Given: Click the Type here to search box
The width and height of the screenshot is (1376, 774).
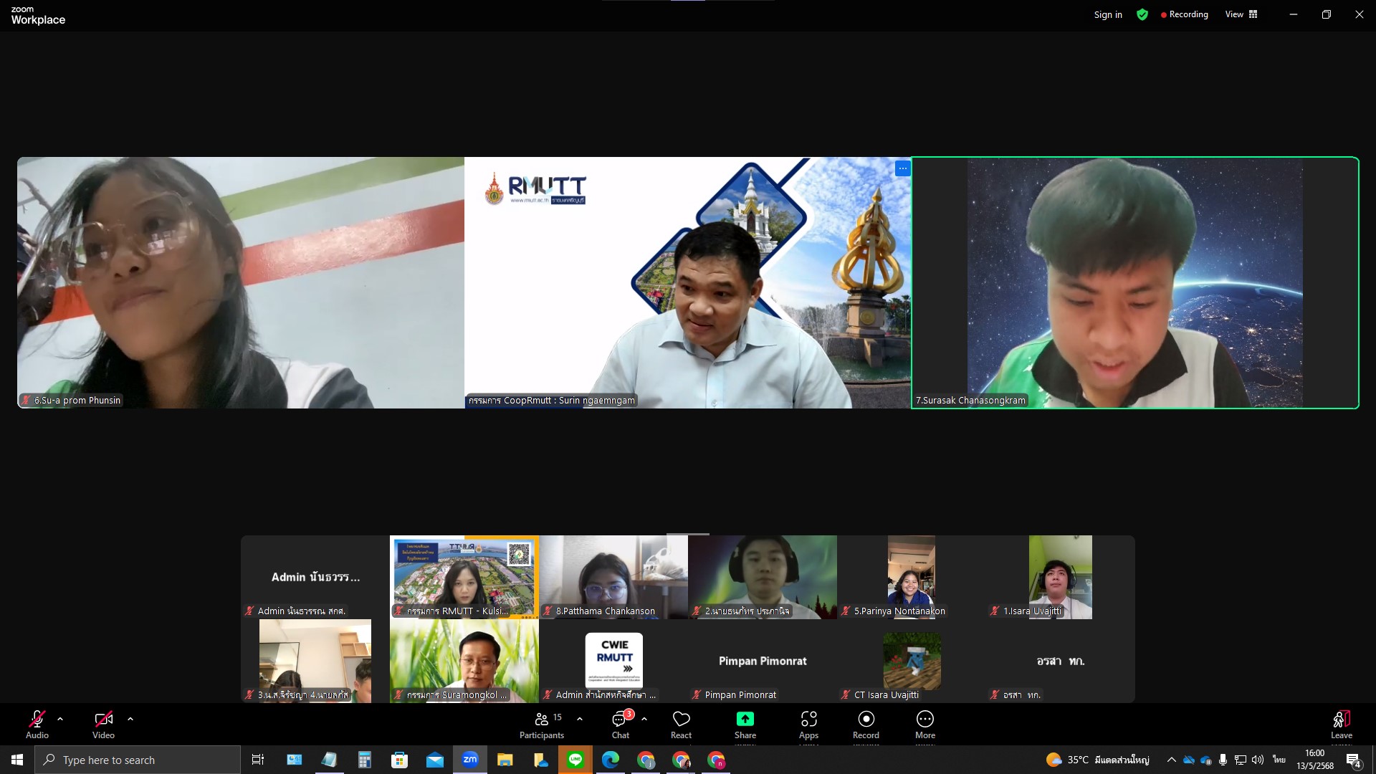Looking at the screenshot, I should [138, 760].
